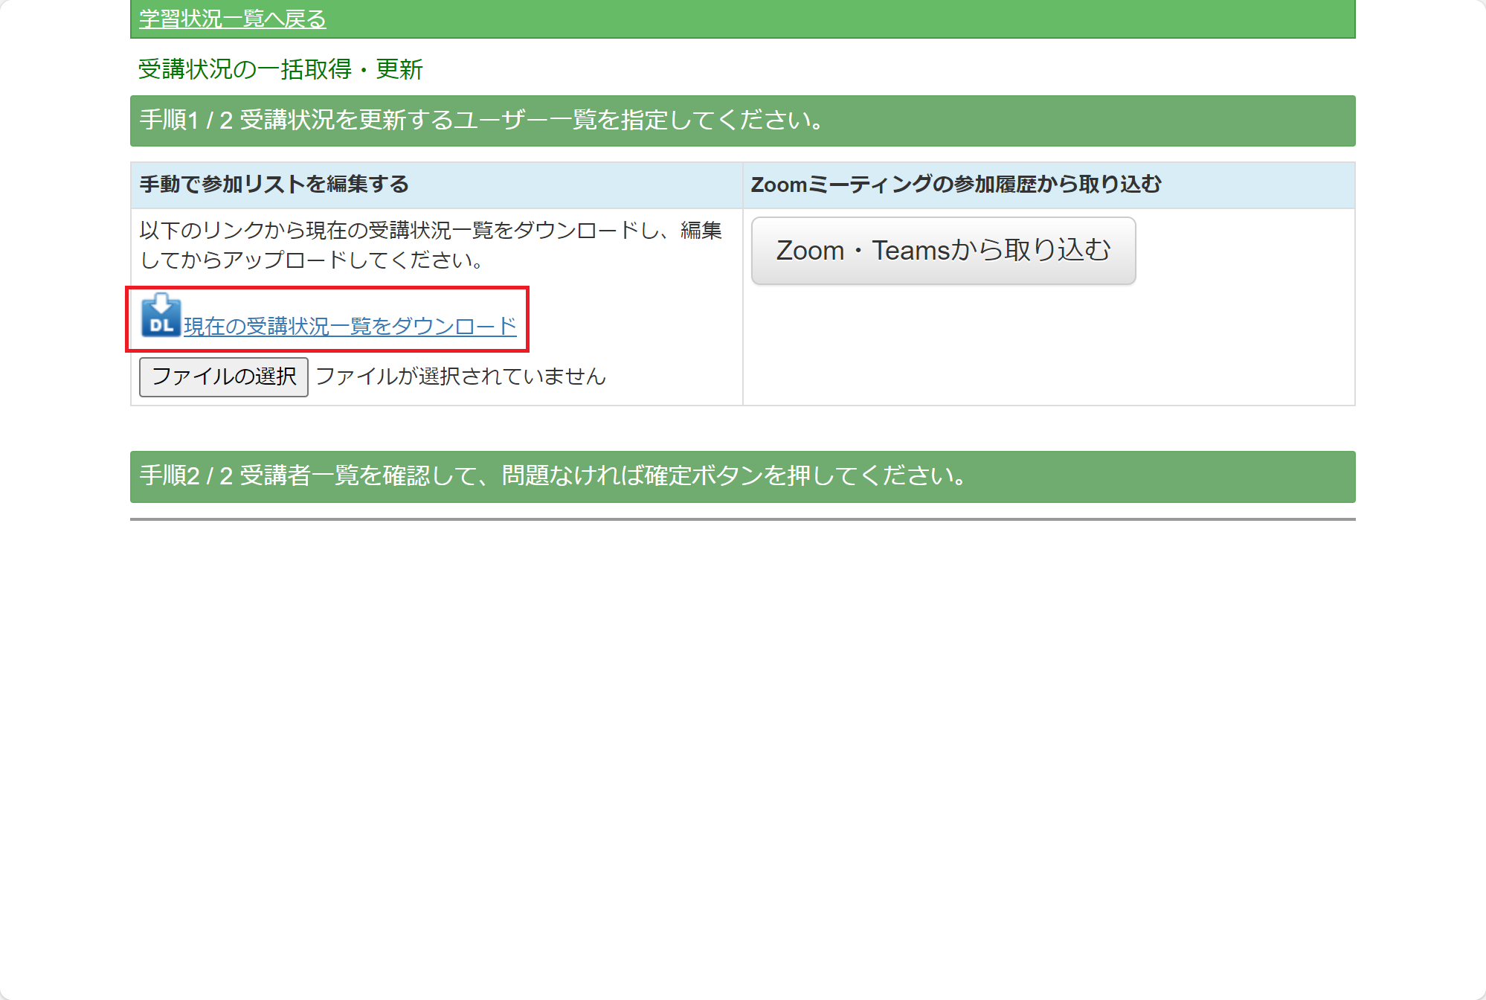Click the 手動で参加リストを編集する column header
Screen dimensions: 1486x1000
tap(274, 185)
